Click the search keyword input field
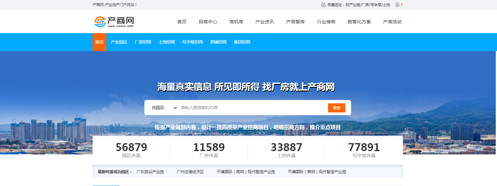Image resolution: width=497 pixels, height=186 pixels. [x=252, y=108]
